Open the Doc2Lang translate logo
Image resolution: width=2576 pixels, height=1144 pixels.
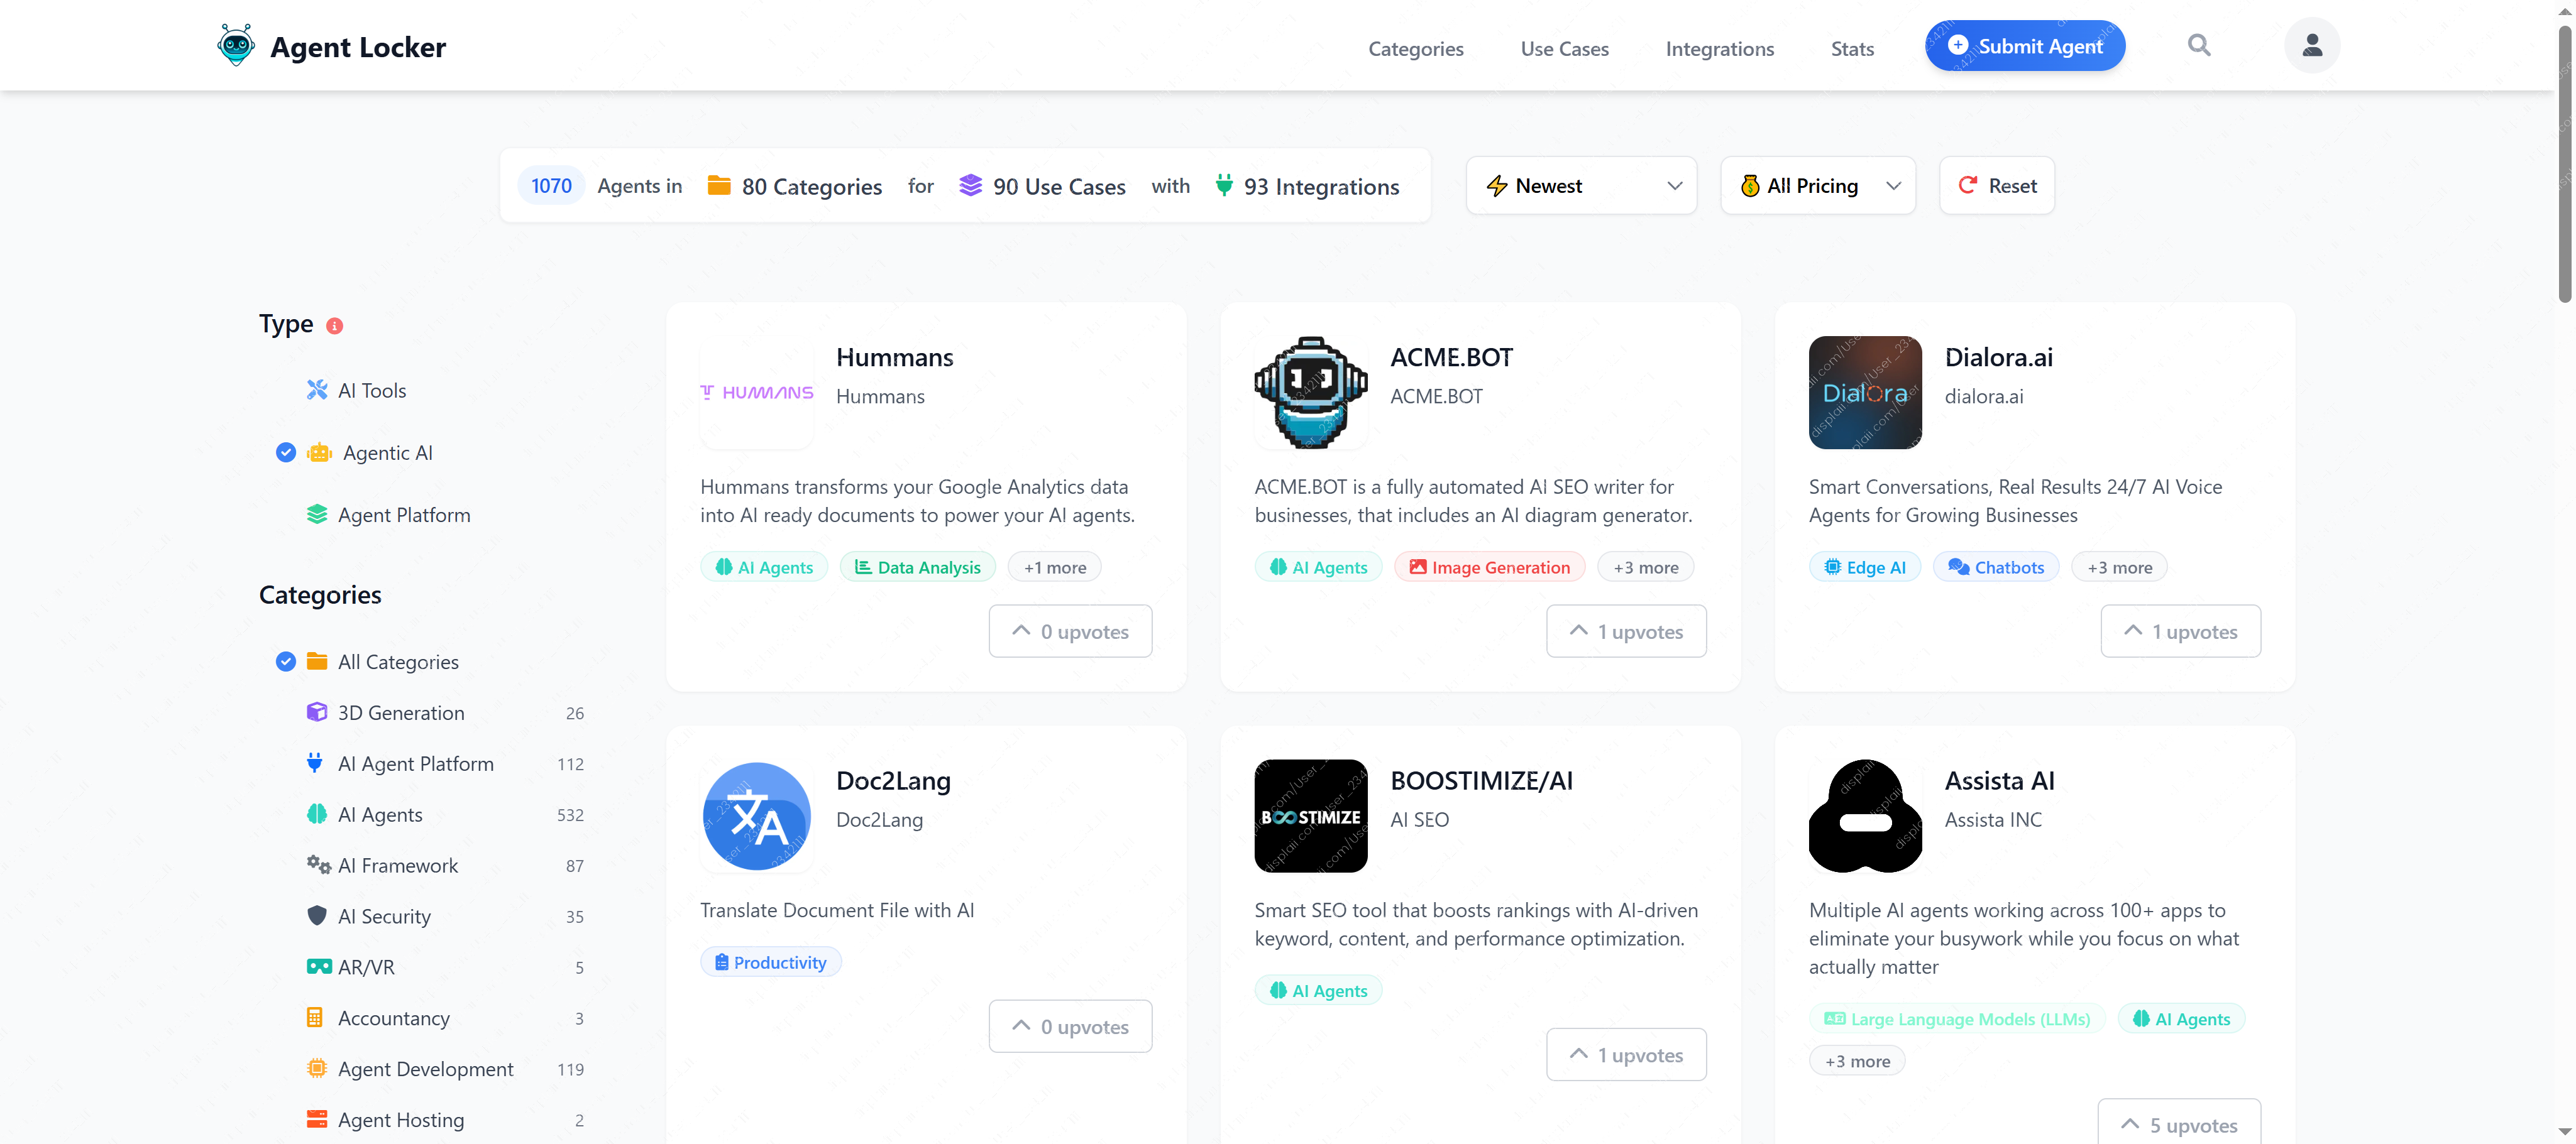pyautogui.click(x=757, y=816)
